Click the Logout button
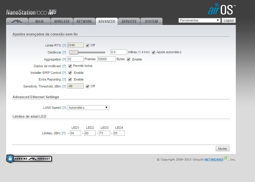This screenshot has width=255, height=182. 229,20
